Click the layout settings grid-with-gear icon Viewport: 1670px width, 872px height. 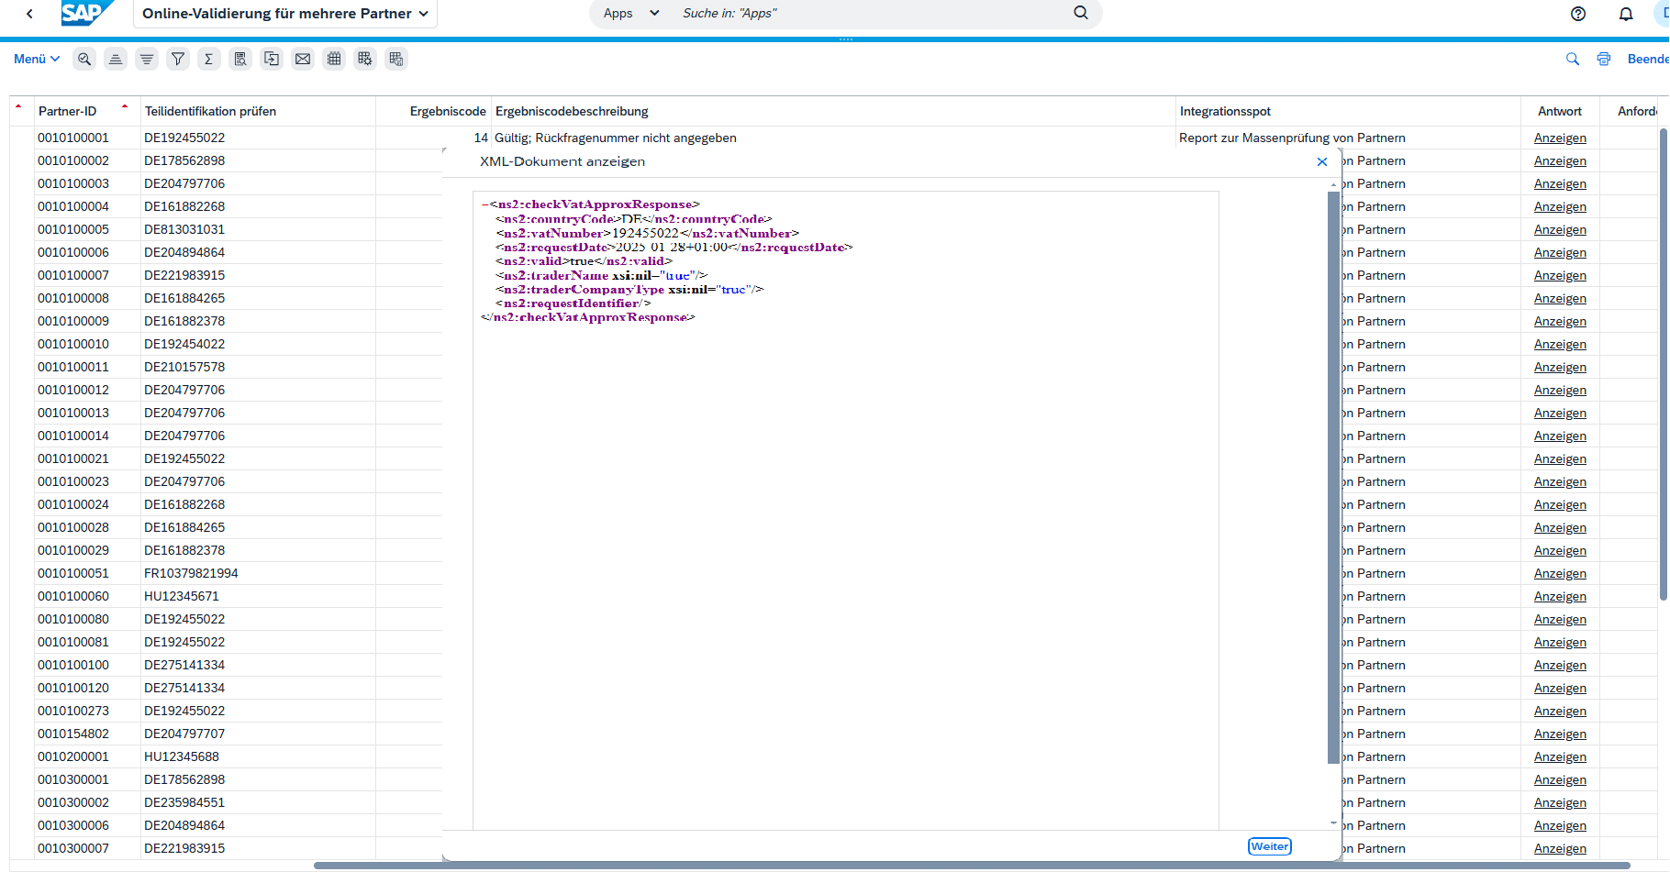(365, 59)
